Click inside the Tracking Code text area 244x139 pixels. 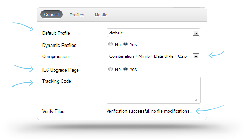[153, 90]
